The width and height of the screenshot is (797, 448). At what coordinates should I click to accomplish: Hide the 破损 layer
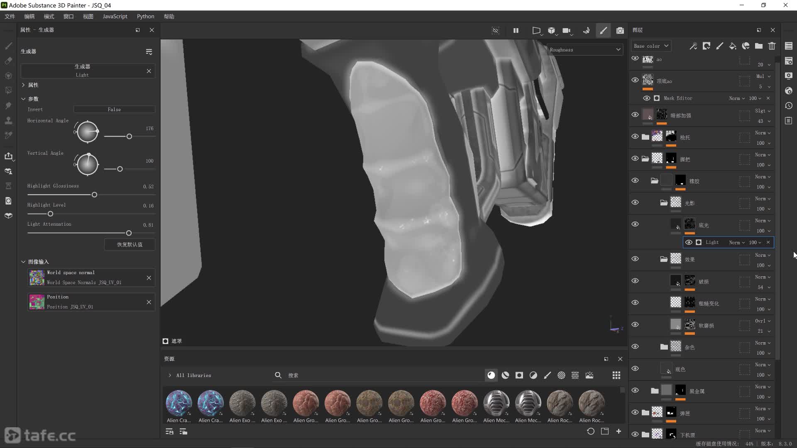635,281
